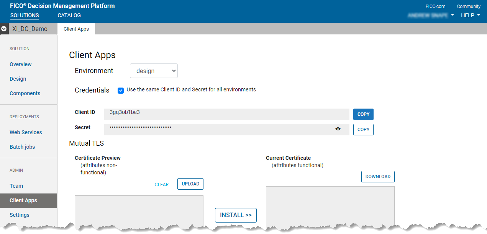
Task: Copy the Client ID value
Action: coord(363,114)
